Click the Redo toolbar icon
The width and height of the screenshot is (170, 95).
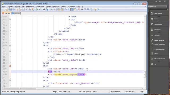(x=40, y=9)
